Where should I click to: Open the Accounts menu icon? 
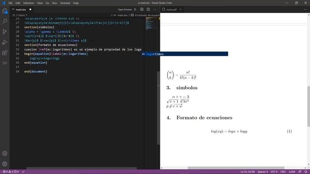[x=5, y=153]
